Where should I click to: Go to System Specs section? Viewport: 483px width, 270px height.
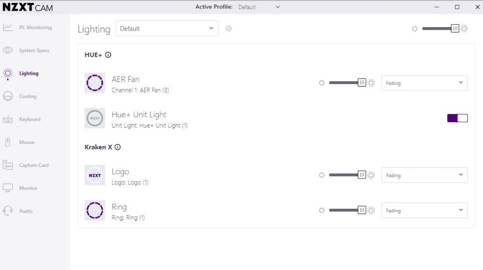coord(34,51)
